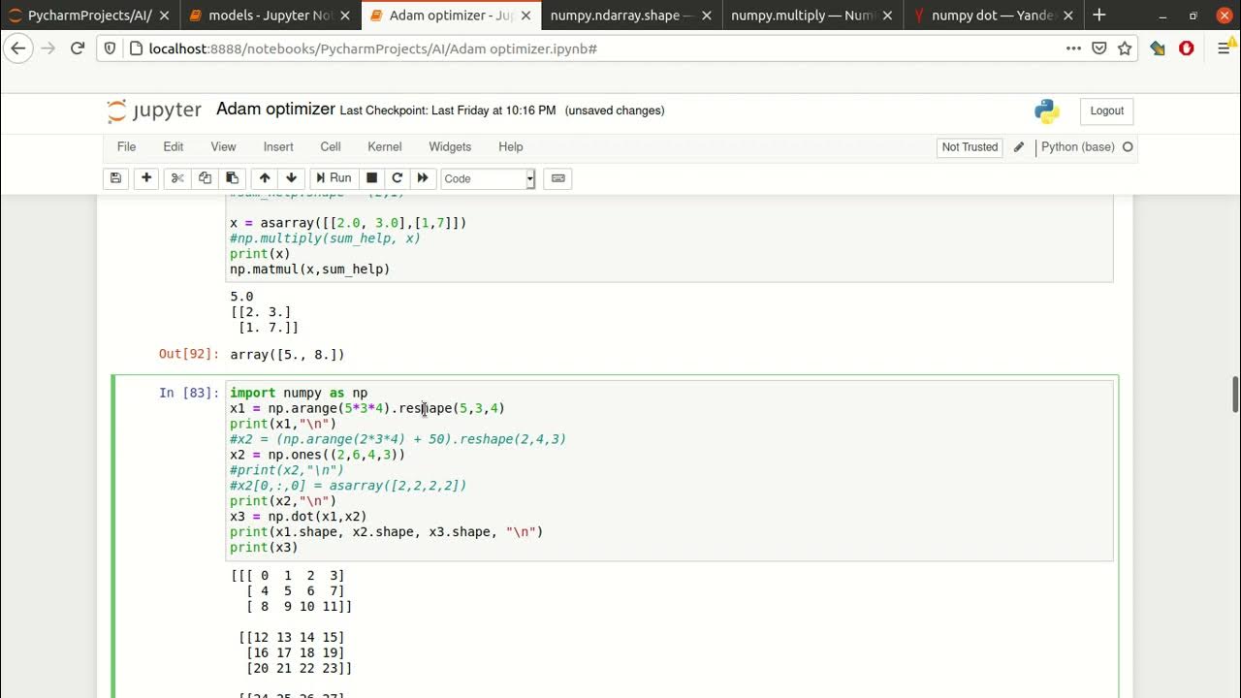
Task: Click the Pocket save icon
Action: [x=1099, y=48]
